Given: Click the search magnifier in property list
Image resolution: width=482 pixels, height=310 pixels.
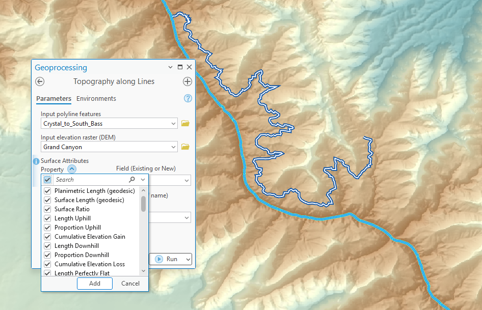Looking at the screenshot, I should [132, 179].
